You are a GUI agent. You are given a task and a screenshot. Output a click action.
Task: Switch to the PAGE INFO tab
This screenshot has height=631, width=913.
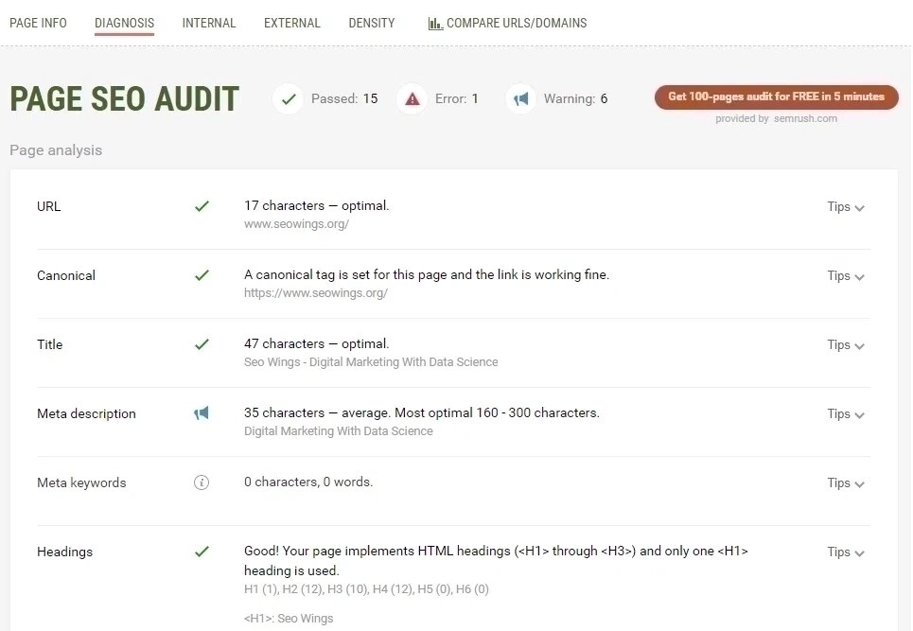[38, 23]
